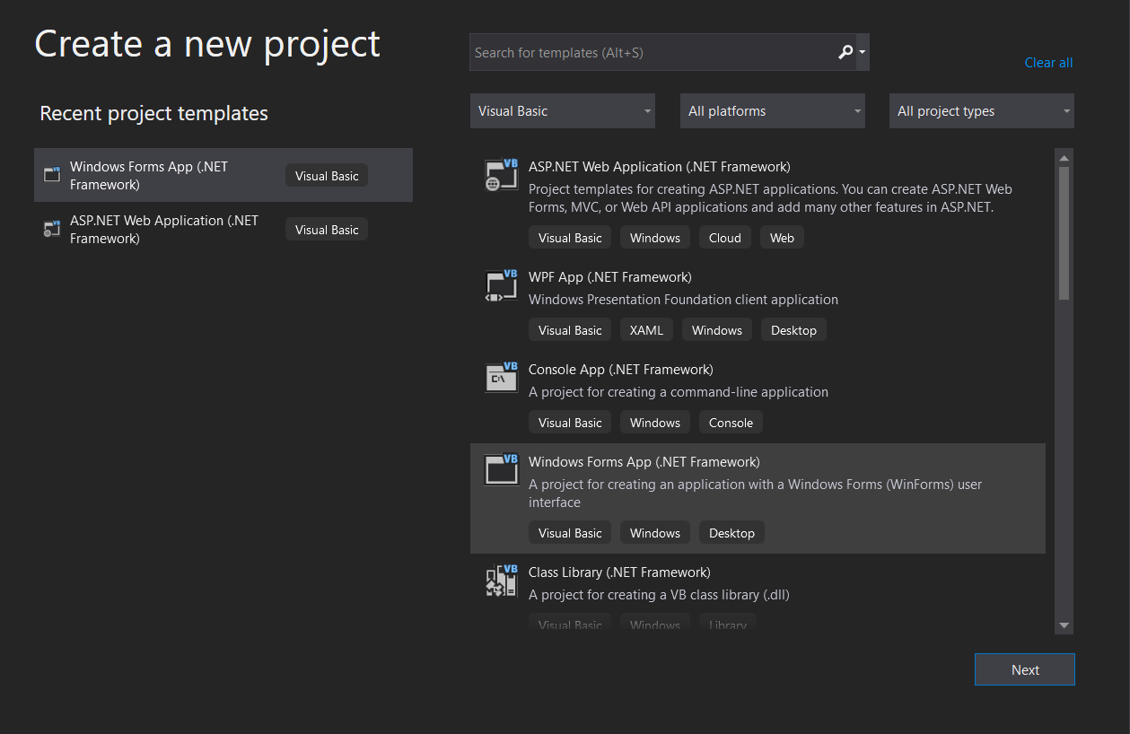The image size is (1130, 734).
Task: Click the Console App (.NET Framework) template icon
Action: pyautogui.click(x=500, y=377)
